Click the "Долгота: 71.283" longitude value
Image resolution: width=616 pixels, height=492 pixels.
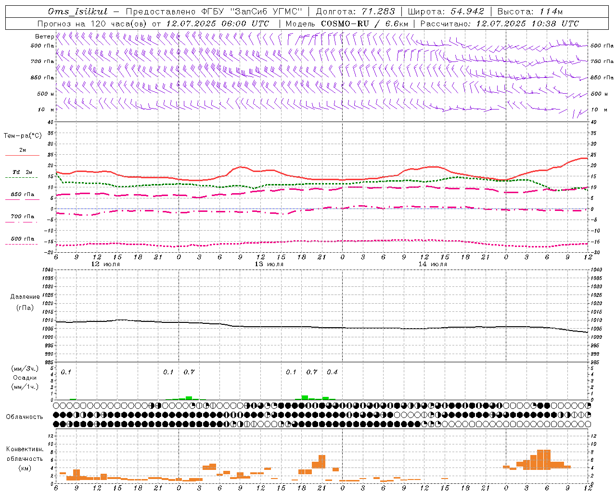click(x=355, y=12)
